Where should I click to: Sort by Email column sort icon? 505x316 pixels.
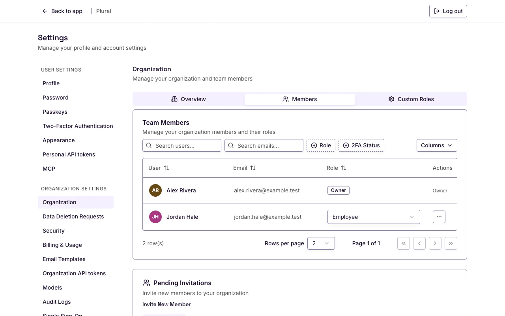tap(253, 168)
